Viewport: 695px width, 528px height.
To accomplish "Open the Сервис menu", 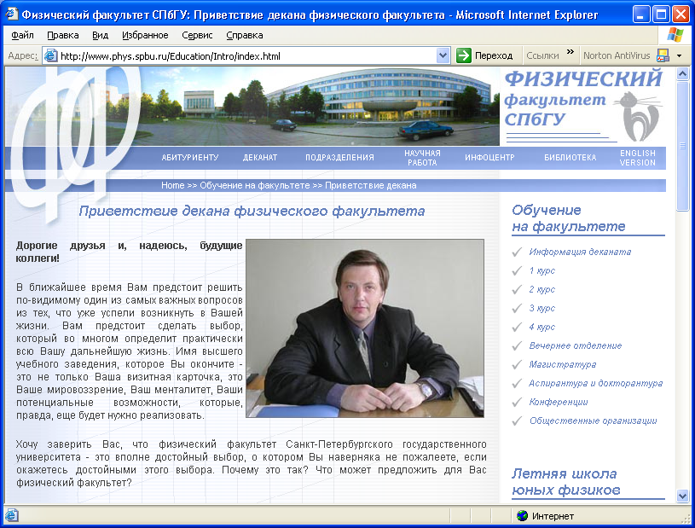I will click(197, 35).
